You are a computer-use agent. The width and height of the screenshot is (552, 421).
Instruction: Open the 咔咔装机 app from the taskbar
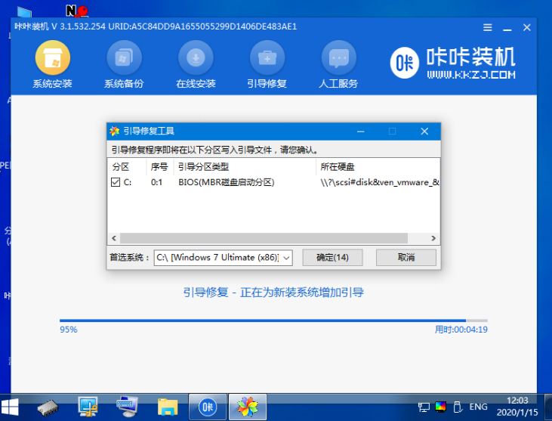coord(207,407)
